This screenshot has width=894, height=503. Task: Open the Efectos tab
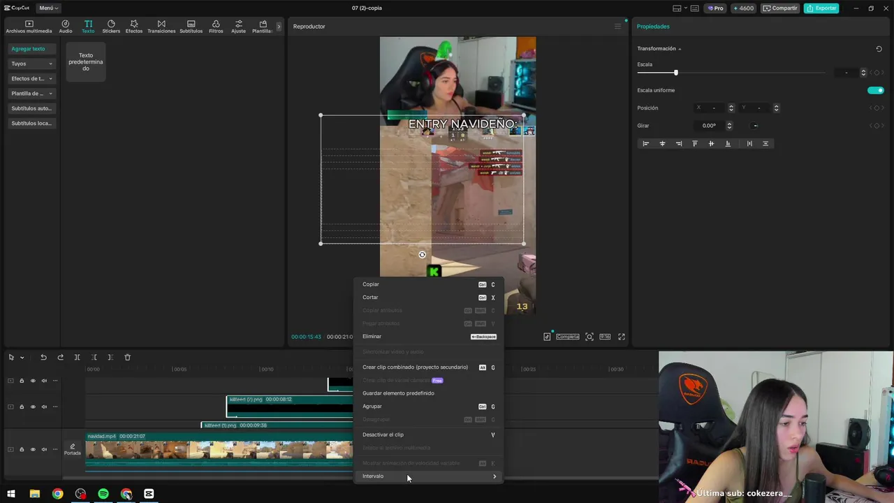tap(134, 27)
